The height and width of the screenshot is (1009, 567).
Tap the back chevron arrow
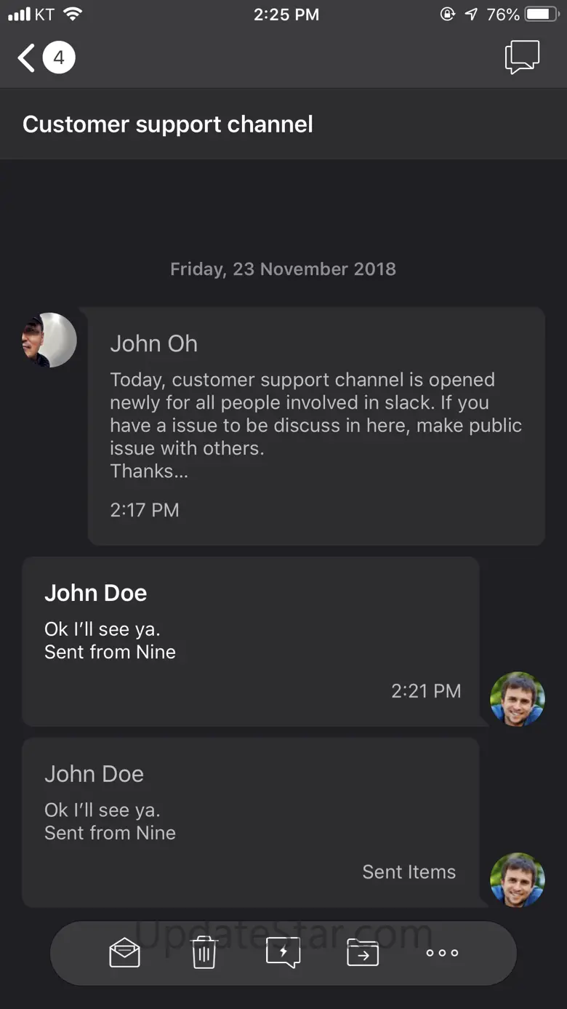pos(27,58)
